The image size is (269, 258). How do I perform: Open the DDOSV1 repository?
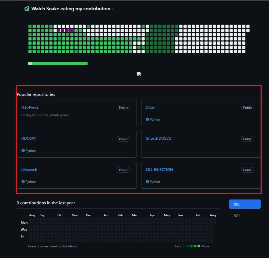click(28, 138)
